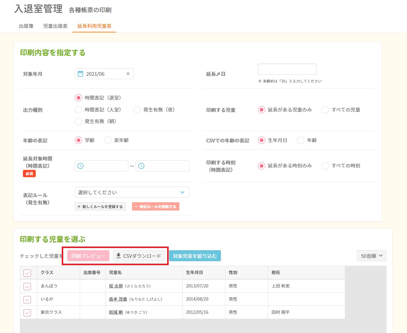Click 児童名 column header

tap(144, 273)
